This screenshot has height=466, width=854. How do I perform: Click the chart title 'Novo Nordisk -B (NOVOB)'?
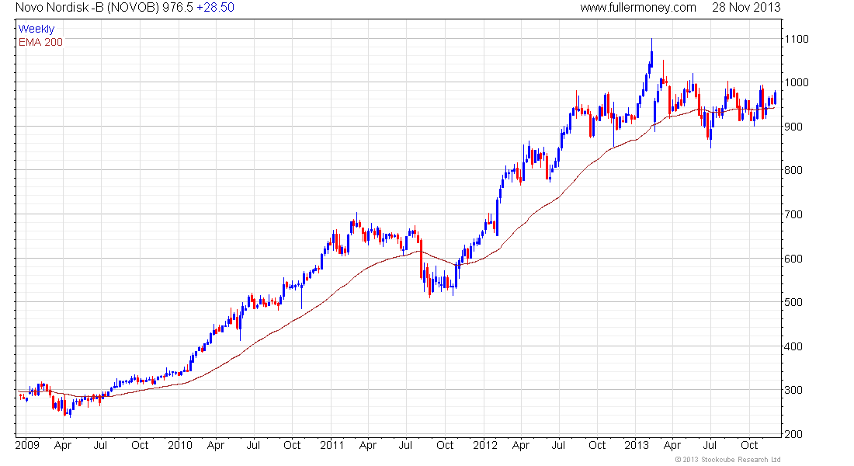click(87, 8)
